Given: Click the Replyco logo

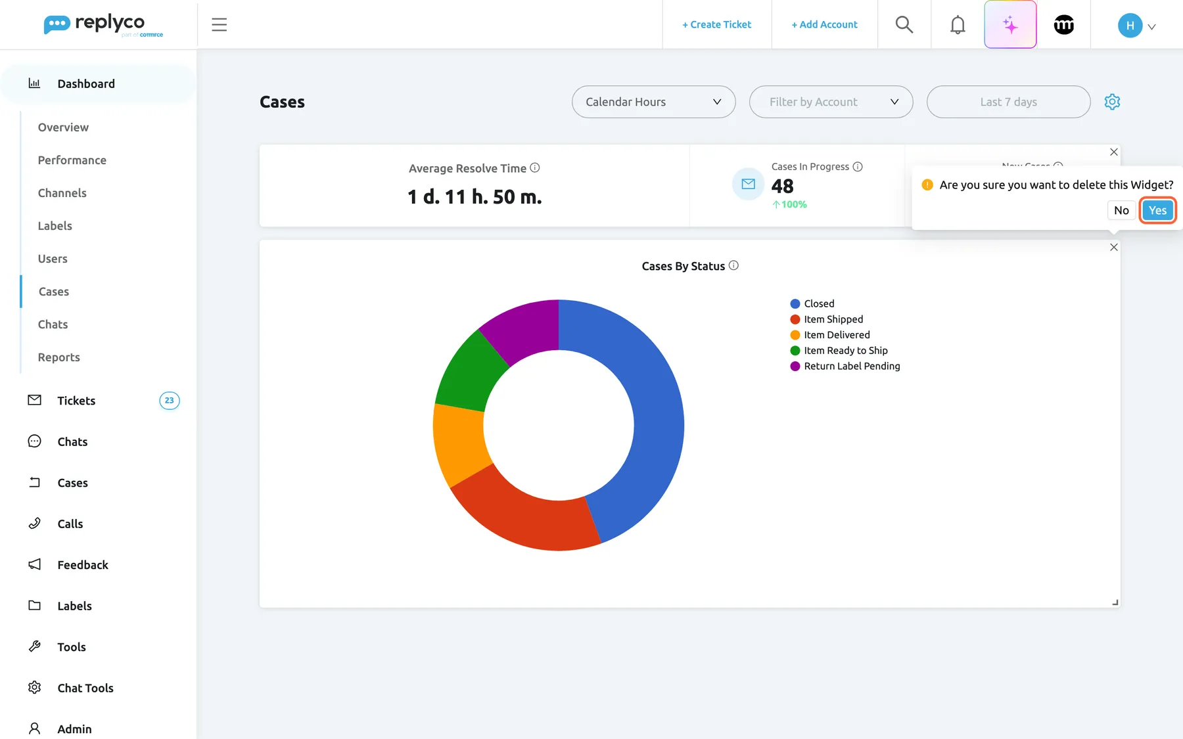Looking at the screenshot, I should tap(103, 25).
